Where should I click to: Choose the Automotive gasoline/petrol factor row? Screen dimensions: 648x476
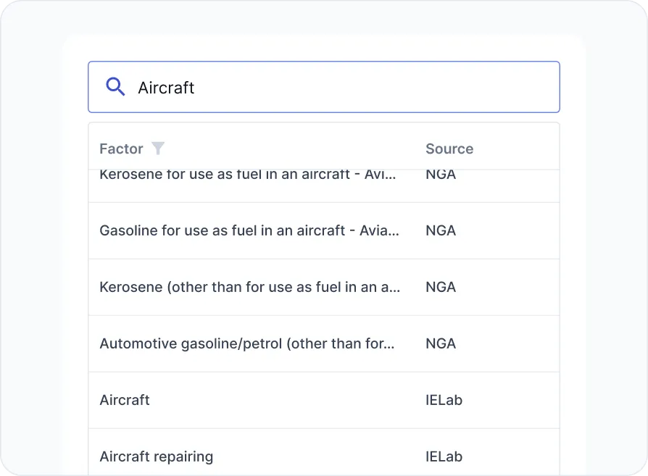pos(246,343)
